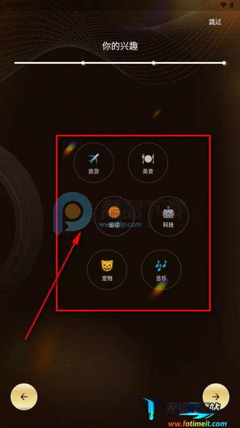Choose the 宠物 cat pets interest
This screenshot has height=428, width=240.
[107, 270]
